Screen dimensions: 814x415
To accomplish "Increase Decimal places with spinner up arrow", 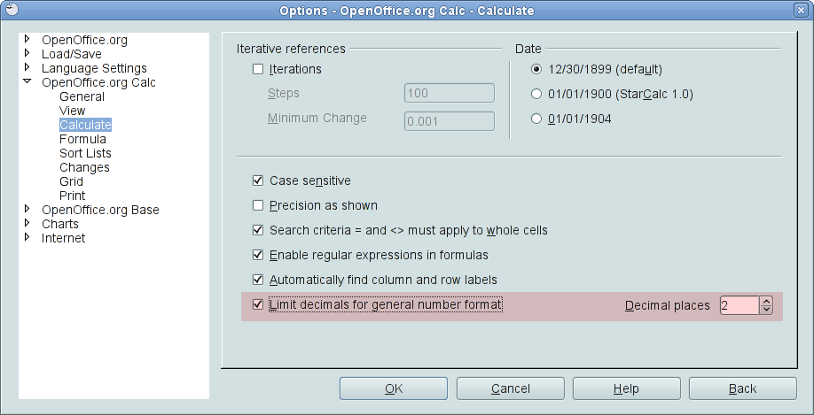I will pos(766,301).
